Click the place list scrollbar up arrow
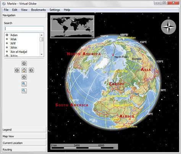181x154 pixels. click(42, 35)
